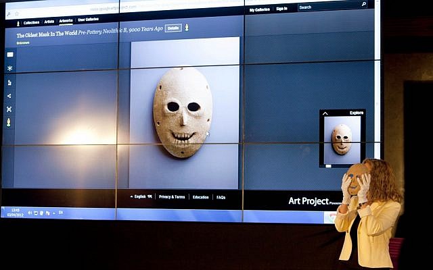Open the Privacy & Terms link
Screen dimensions: 433x270
172,196
